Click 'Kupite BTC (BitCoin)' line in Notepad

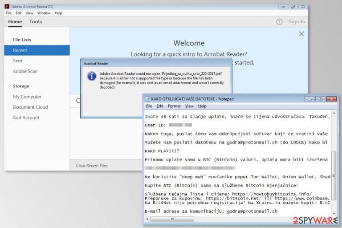pyautogui.click(x=221, y=185)
